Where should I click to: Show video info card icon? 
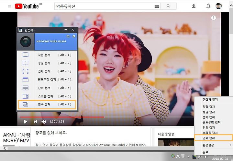point(214,18)
